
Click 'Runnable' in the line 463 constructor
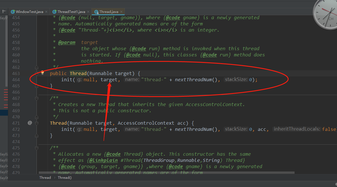[x=101, y=73]
